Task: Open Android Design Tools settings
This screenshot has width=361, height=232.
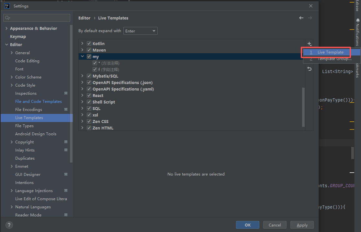Action: (x=36, y=134)
